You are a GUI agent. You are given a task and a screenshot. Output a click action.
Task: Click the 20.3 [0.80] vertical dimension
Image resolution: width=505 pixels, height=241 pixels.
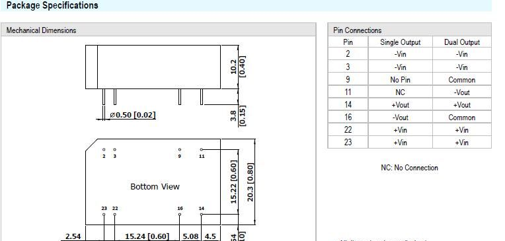(251, 182)
